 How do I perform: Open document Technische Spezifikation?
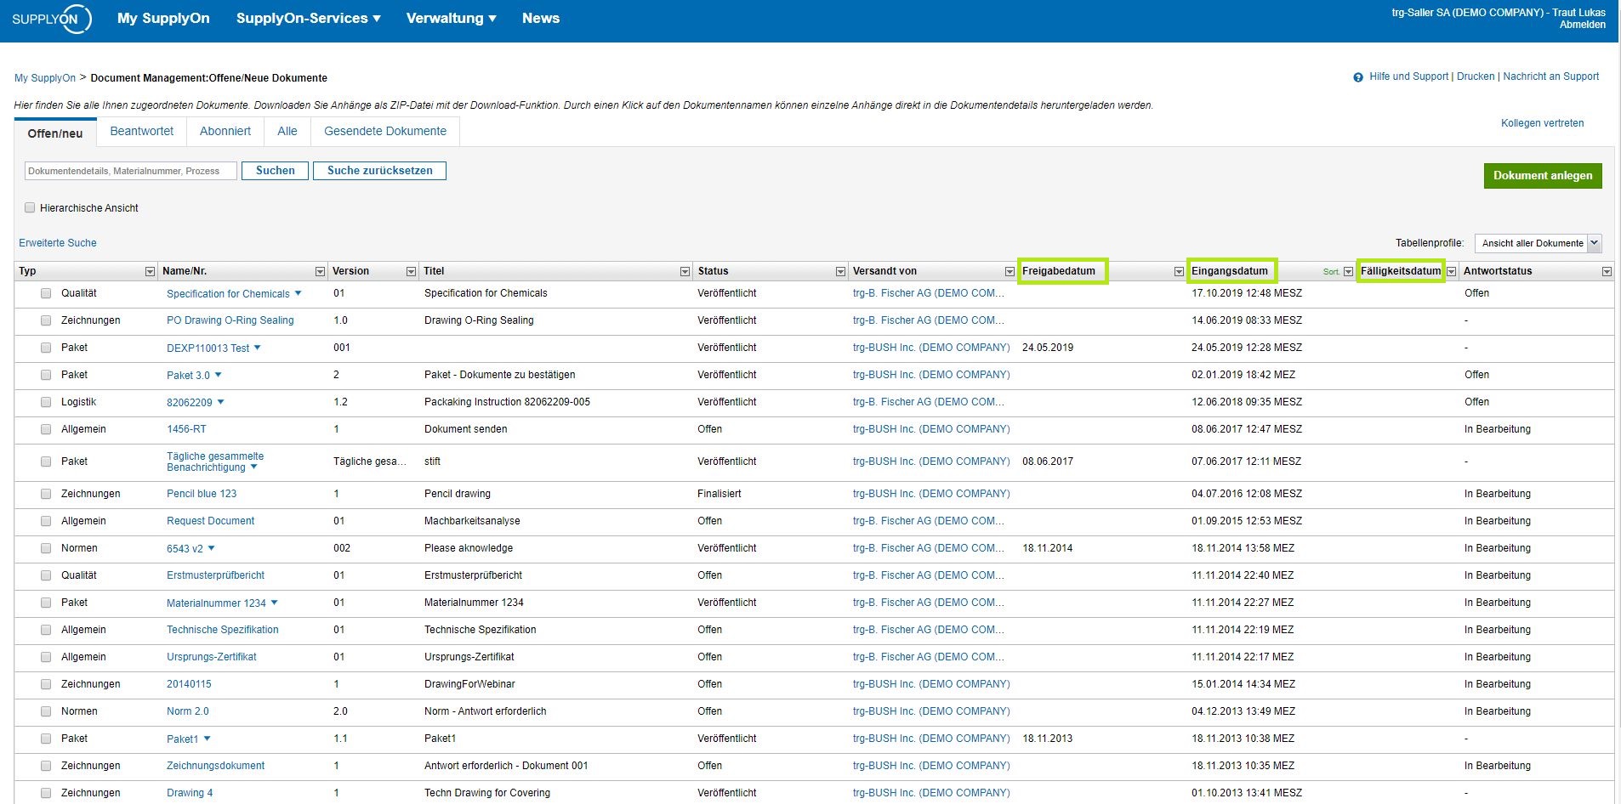point(223,630)
